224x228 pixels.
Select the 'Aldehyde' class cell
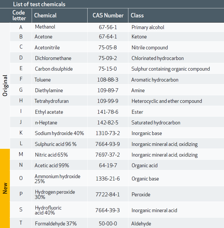pos(141,224)
